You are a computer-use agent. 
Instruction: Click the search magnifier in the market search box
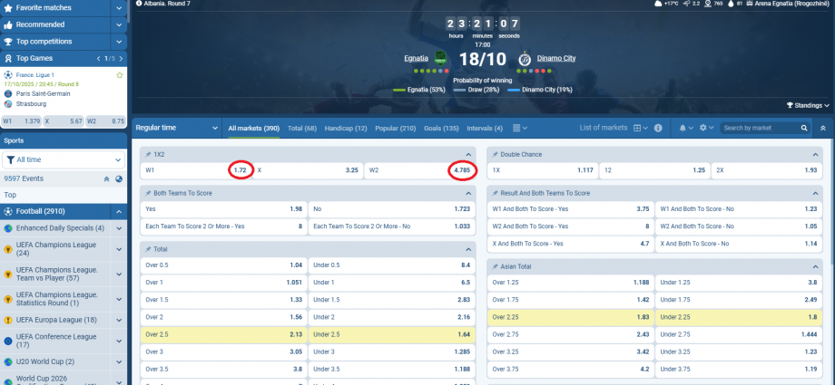804,128
